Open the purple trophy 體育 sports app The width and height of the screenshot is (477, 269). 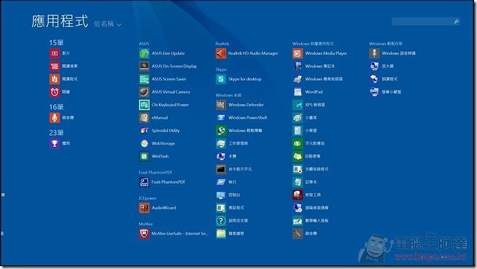(x=60, y=143)
